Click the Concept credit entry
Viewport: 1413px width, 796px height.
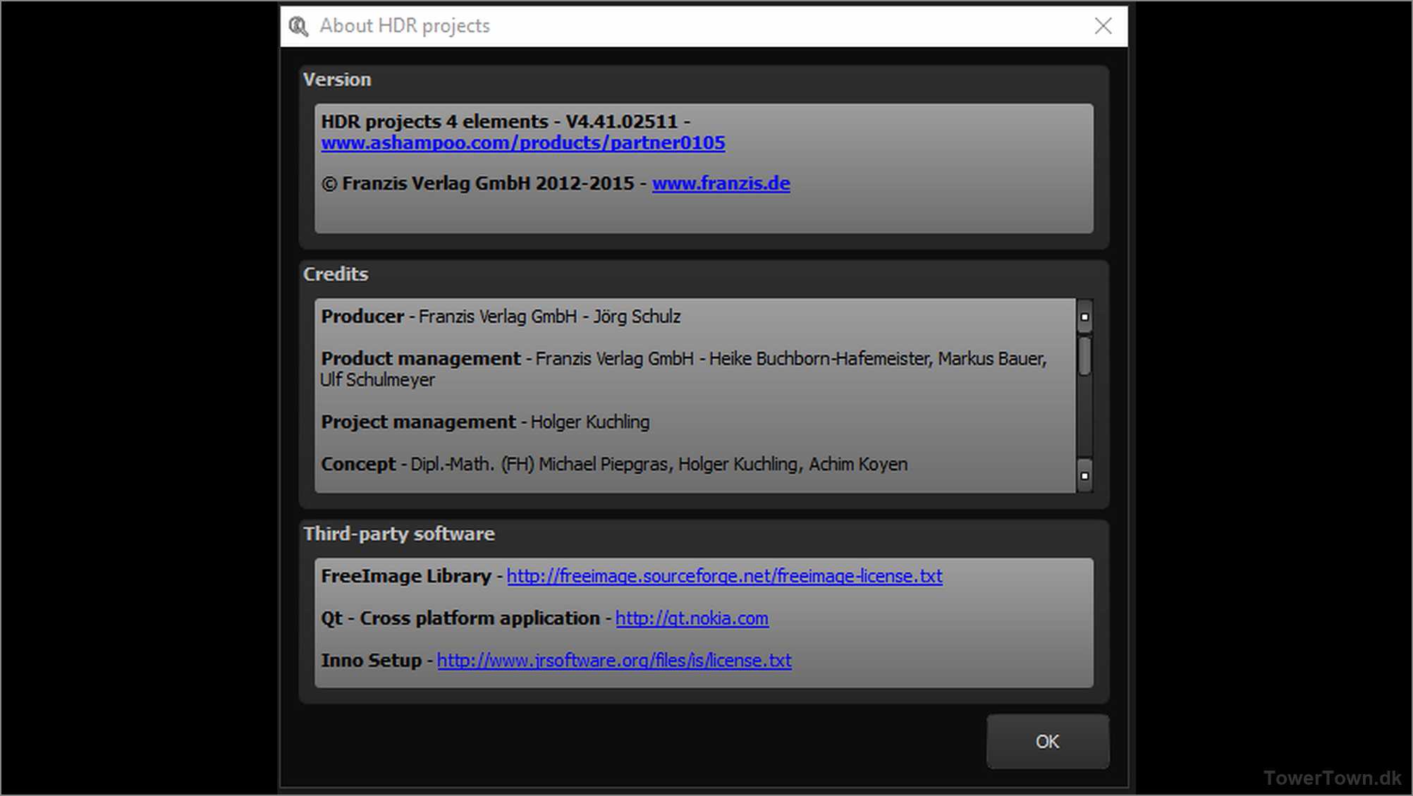point(613,465)
